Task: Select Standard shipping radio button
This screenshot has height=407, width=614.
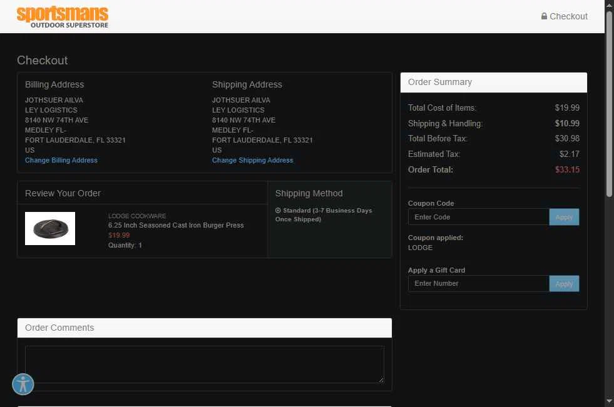Action: (278, 210)
